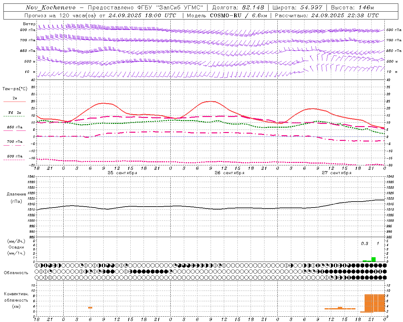Screen dimensions: 403x322
Task: Click the '27 сентября' date label
Action: tap(337, 173)
